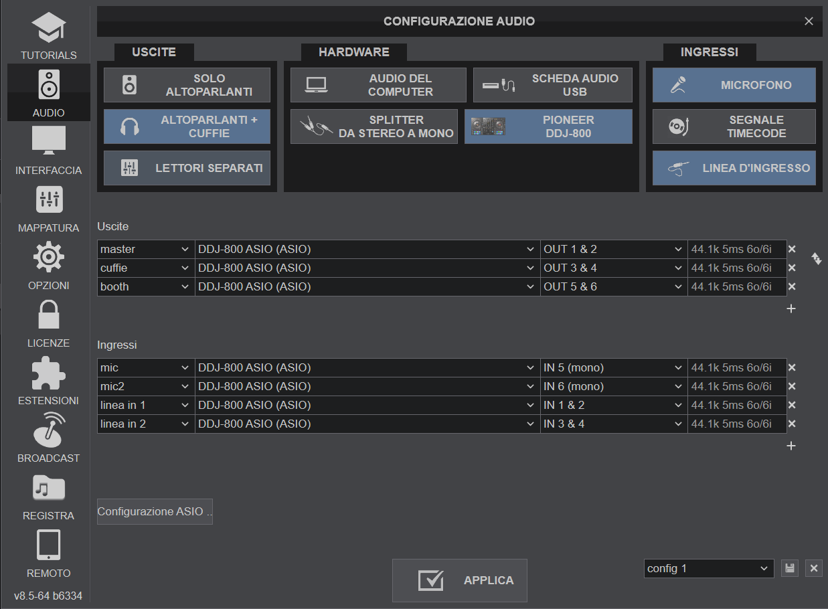Open the cuffie output type dropdown
This screenshot has width=828, height=609.
click(146, 268)
